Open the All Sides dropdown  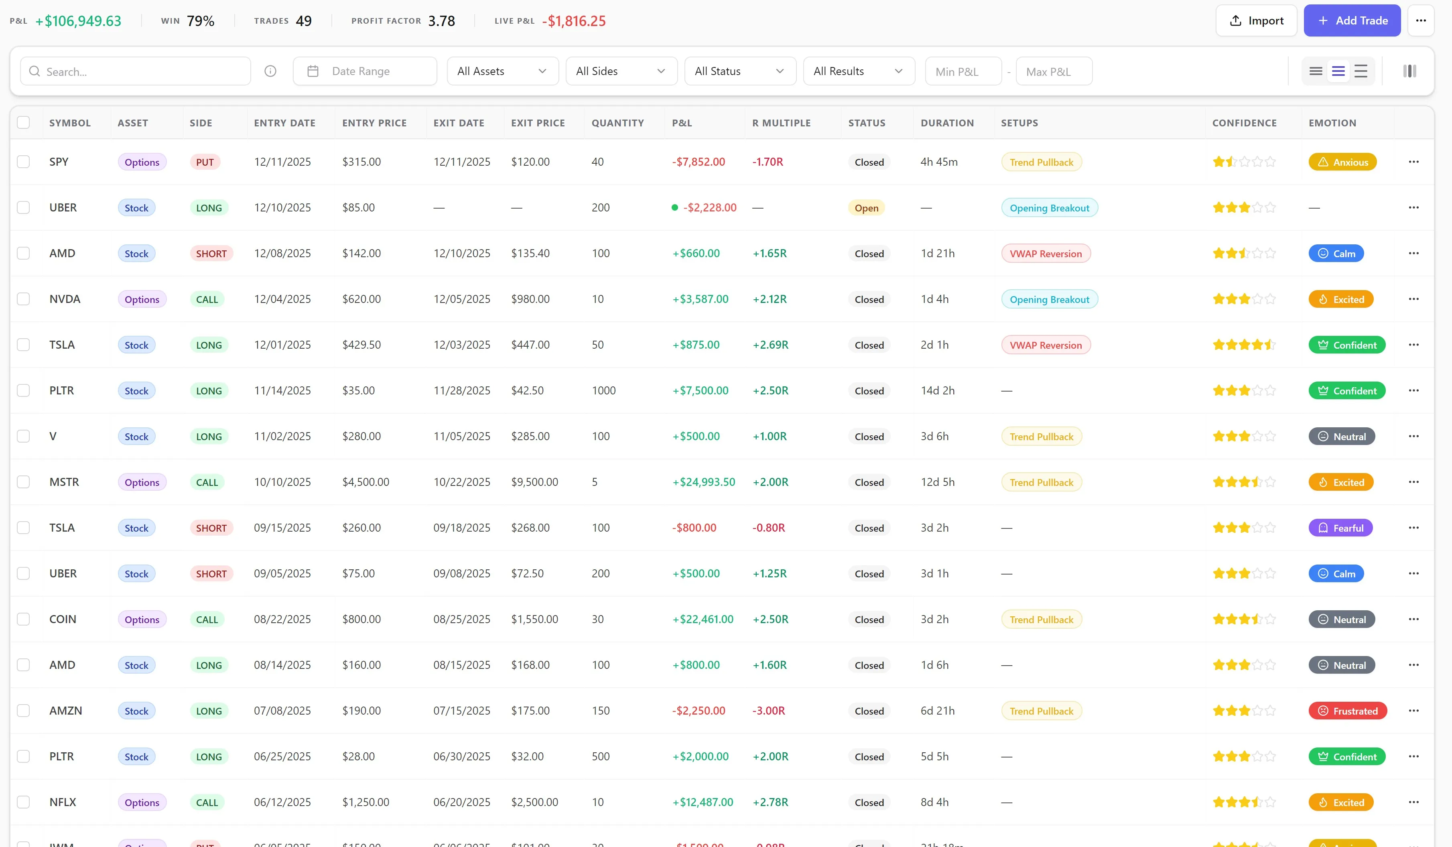[621, 71]
